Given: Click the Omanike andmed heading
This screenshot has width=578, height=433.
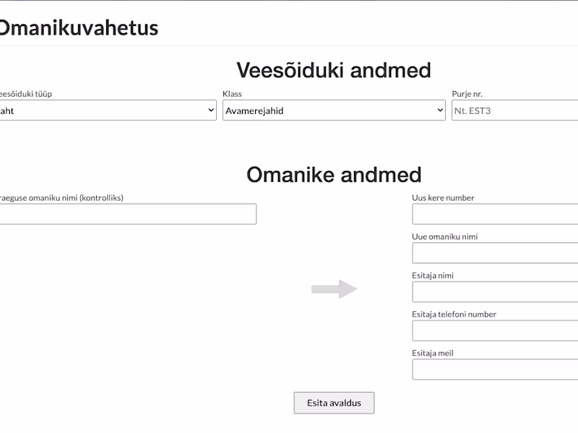Looking at the screenshot, I should coord(334,175).
